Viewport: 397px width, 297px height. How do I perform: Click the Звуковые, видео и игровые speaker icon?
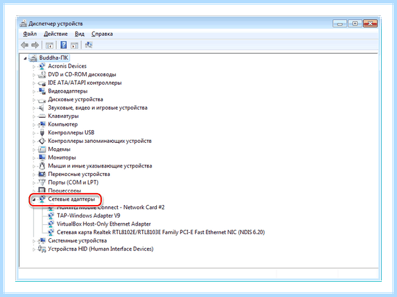41,108
